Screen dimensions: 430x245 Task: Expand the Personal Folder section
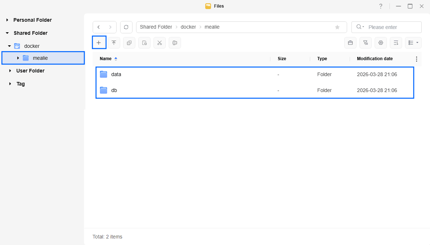click(x=7, y=20)
